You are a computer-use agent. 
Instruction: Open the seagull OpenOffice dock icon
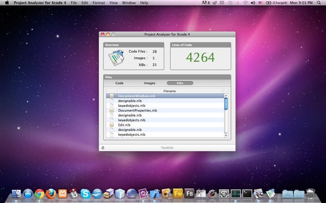(x=97, y=194)
